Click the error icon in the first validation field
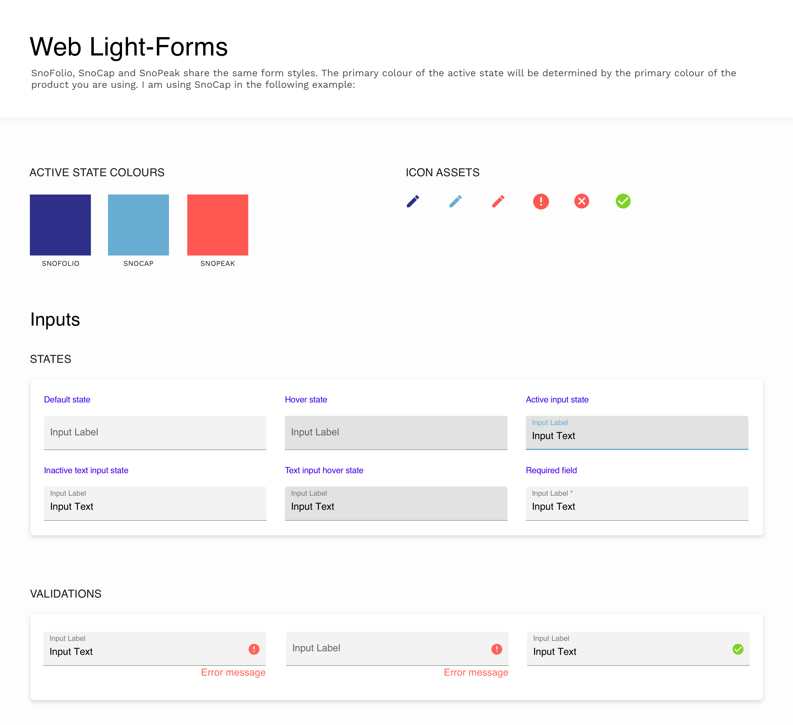 [254, 649]
